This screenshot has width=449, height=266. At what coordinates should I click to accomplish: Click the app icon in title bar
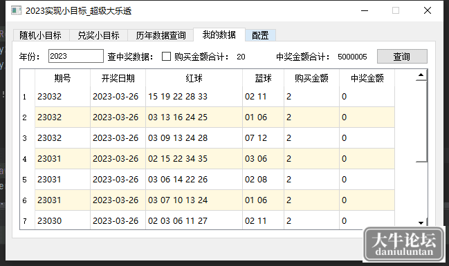17,10
